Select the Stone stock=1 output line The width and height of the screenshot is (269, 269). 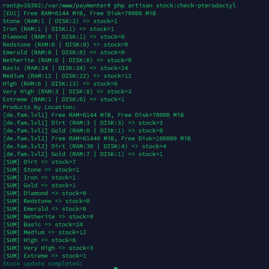pos(60,21)
